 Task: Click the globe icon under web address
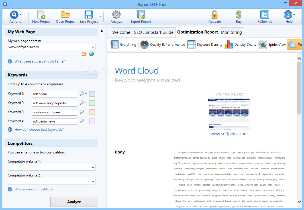pos(91,54)
